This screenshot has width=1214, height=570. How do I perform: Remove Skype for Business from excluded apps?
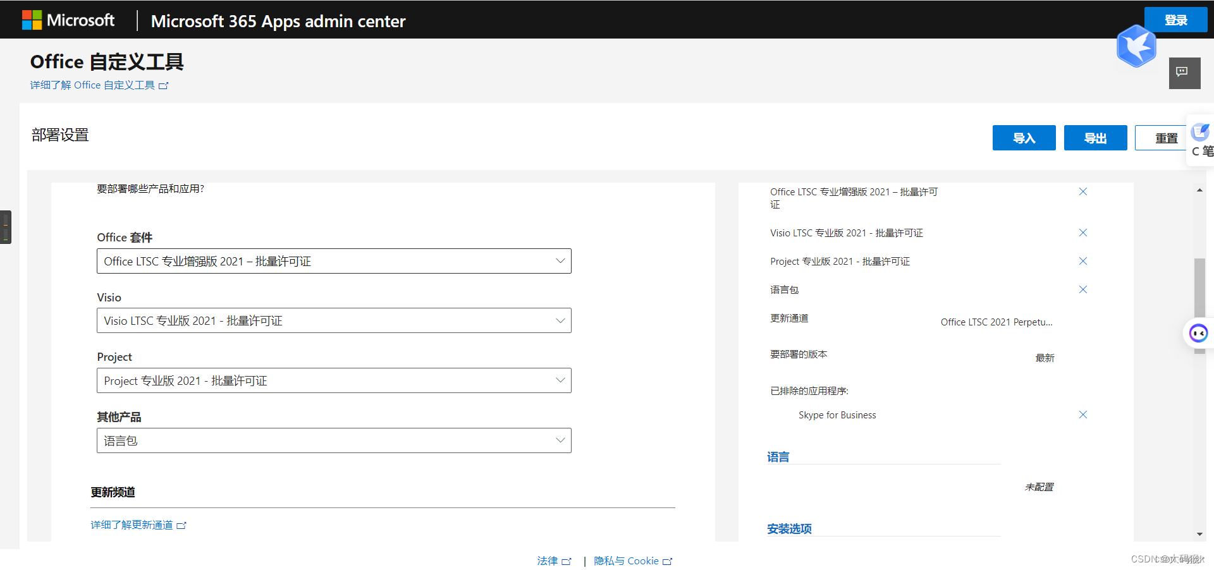[1082, 415]
